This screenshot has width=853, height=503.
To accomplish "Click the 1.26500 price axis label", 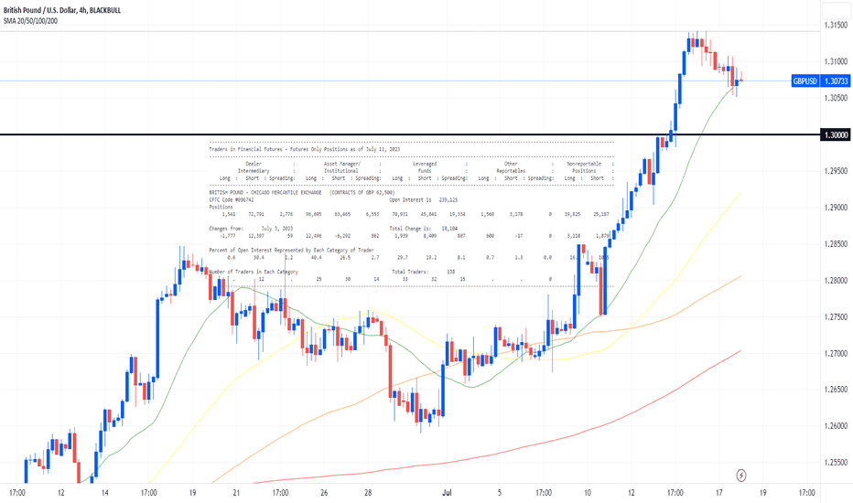I will 837,390.
